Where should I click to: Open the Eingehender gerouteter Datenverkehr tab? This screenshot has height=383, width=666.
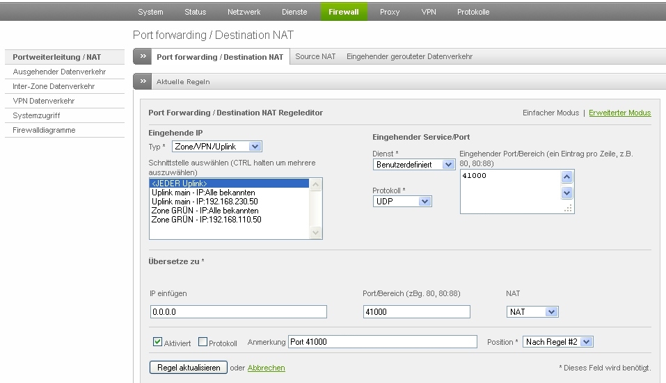tap(409, 57)
